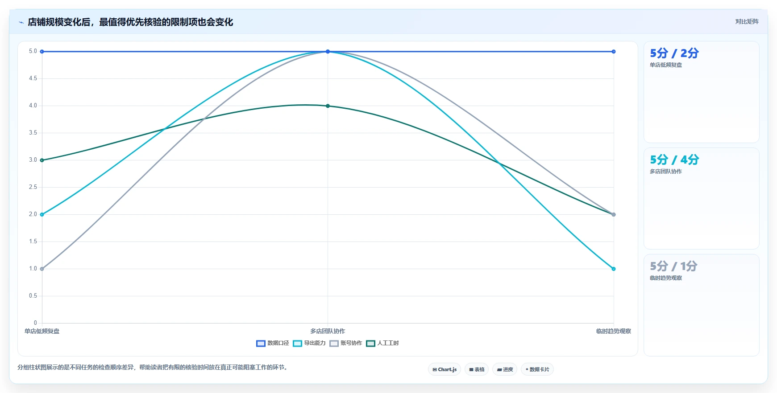Screen dimensions: 777x393
Task: Click the 人工工时 point at 多店团队协作
Action: [x=328, y=106]
